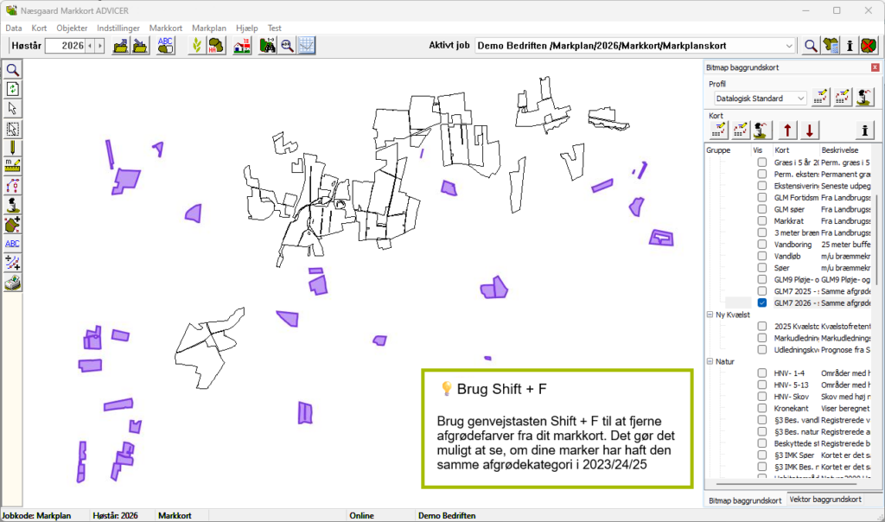This screenshot has height=522, width=885.
Task: Click the red down arrow in Kort section
Action: click(x=809, y=130)
